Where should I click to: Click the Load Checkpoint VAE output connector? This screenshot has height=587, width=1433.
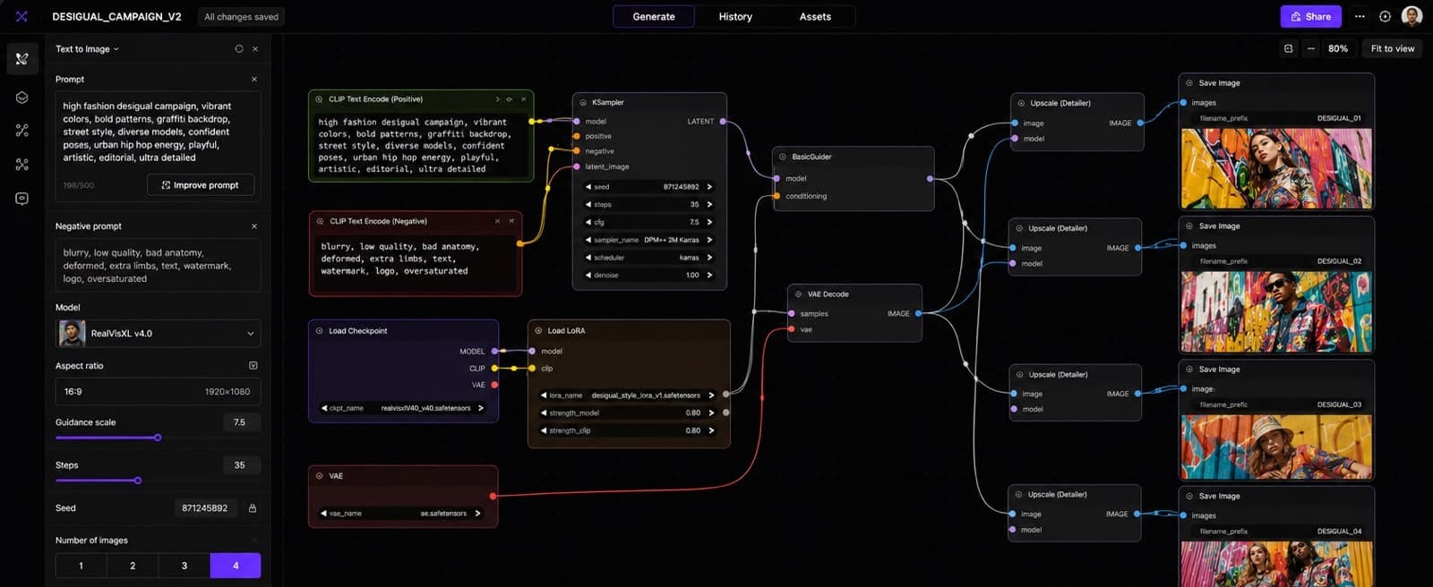tap(494, 385)
